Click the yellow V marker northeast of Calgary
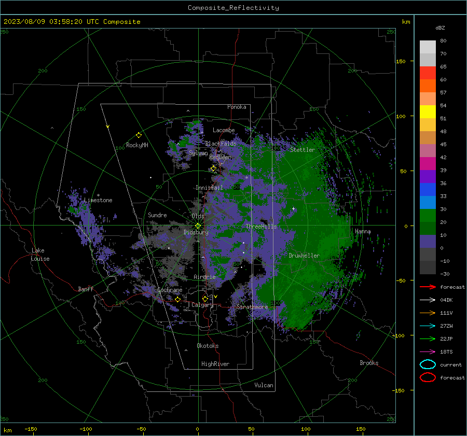This screenshot has height=436, width=467. pos(216,297)
